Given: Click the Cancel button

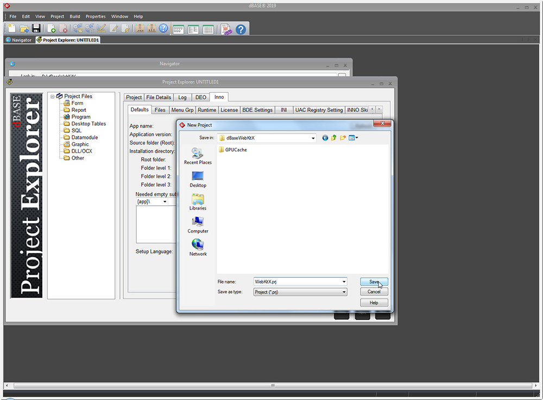Looking at the screenshot, I should (374, 291).
